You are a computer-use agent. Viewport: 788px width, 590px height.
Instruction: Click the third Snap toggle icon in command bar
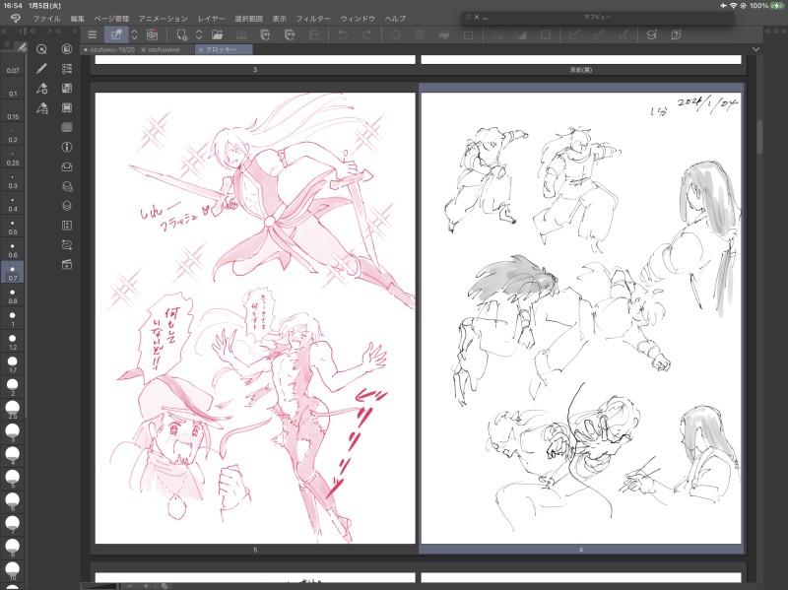[624, 34]
